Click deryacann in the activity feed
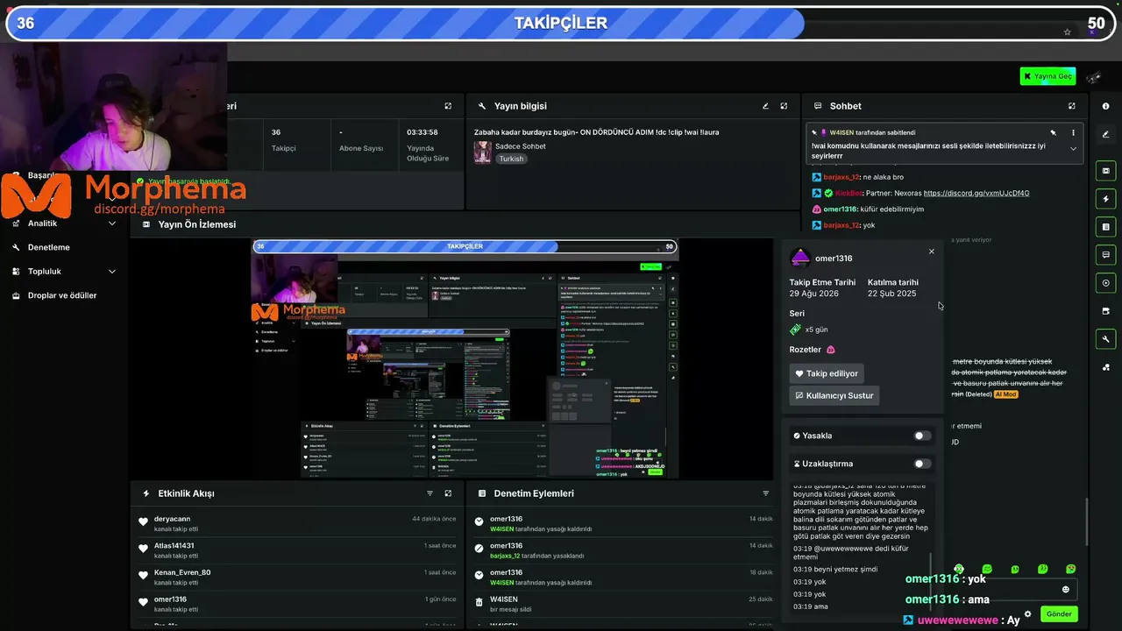 pos(172,519)
